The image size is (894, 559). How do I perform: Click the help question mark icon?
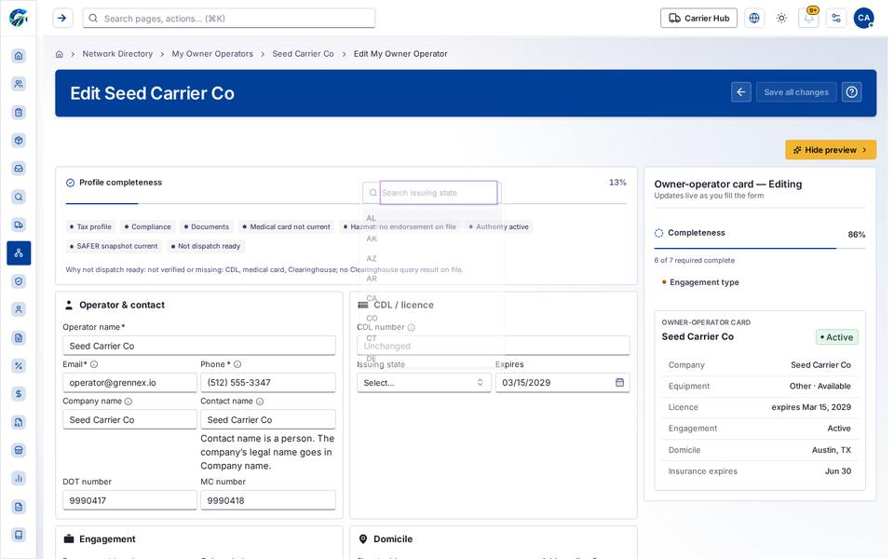pyautogui.click(x=852, y=92)
